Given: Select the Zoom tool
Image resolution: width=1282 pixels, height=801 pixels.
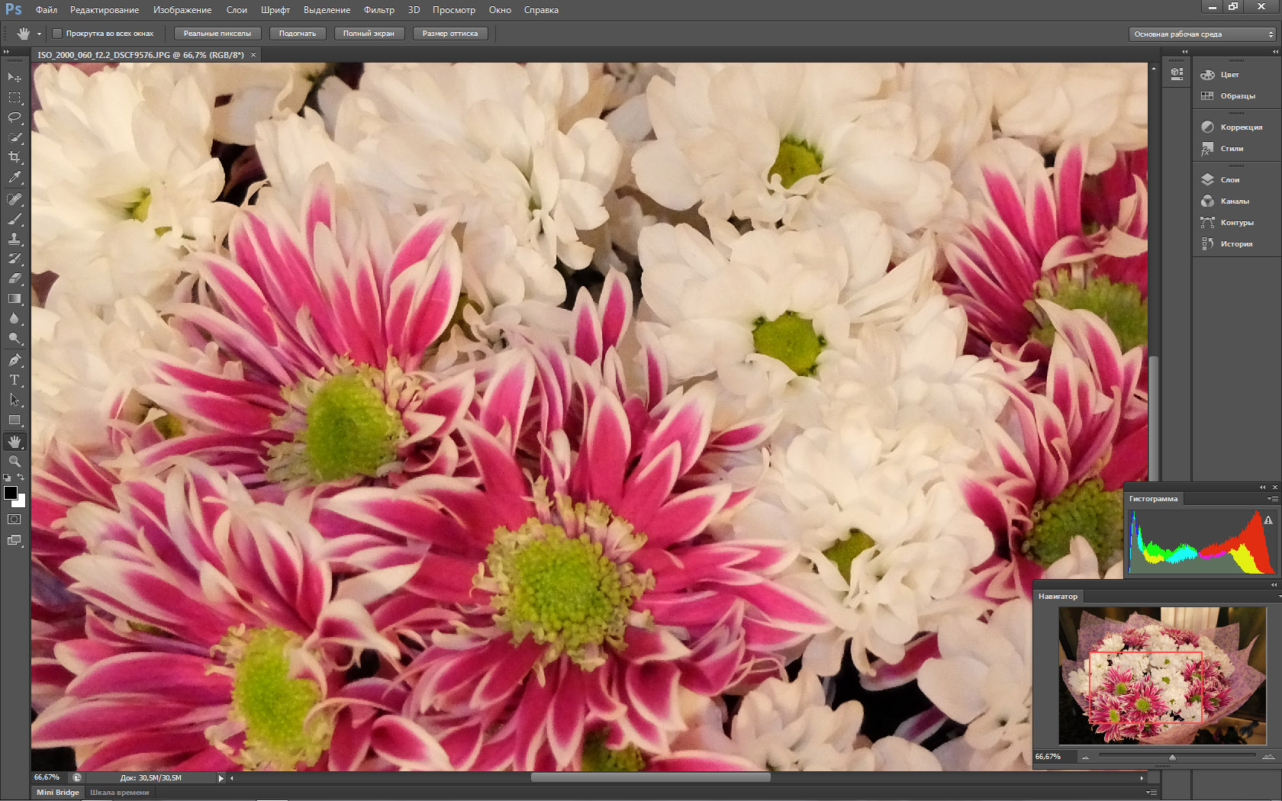Looking at the screenshot, I should coord(14,462).
